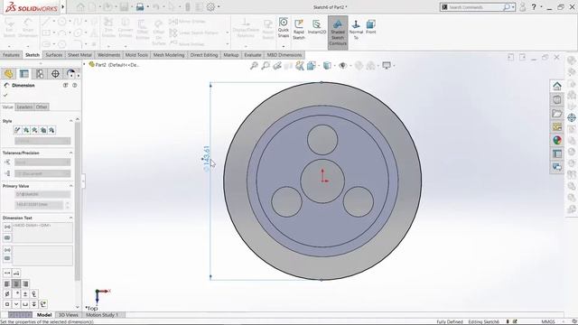The width and height of the screenshot is (578, 325).
Task: Switch to Front view
Action: pyautogui.click(x=371, y=27)
